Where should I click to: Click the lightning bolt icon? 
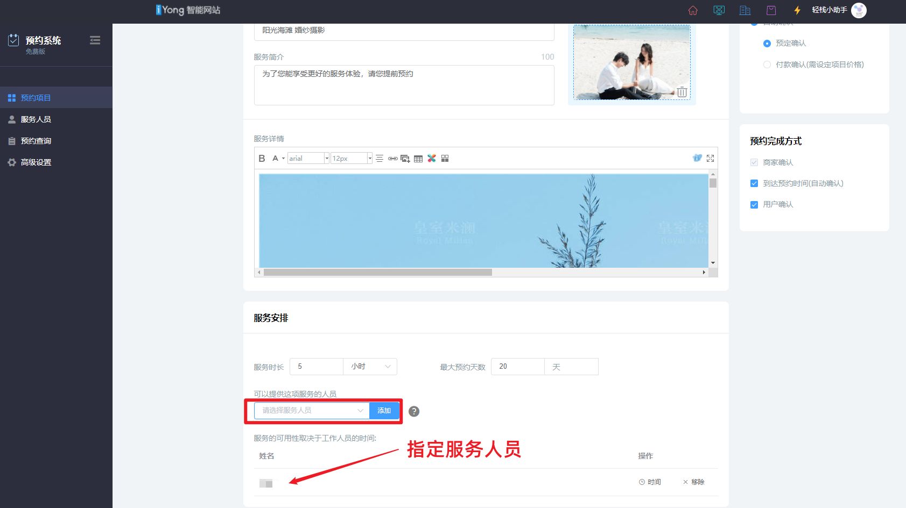(x=797, y=10)
